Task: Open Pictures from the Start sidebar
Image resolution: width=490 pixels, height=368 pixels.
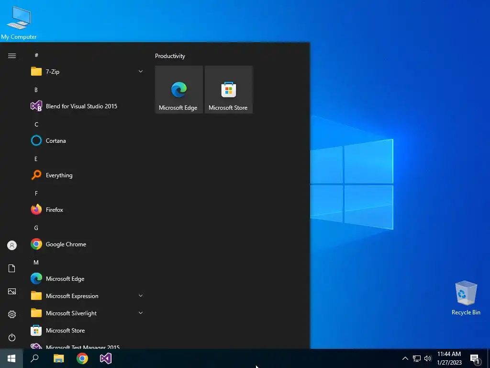Action: tap(12, 291)
